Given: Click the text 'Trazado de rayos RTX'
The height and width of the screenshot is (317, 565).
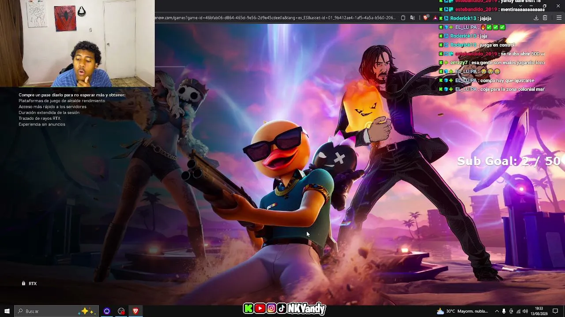Looking at the screenshot, I should click(39, 118).
